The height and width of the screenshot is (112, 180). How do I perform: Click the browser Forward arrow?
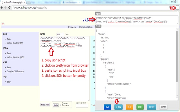tap(5, 8)
